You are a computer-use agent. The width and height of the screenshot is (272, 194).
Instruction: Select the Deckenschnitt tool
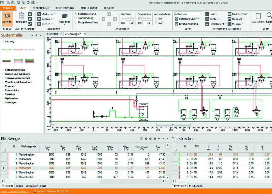(x=238, y=14)
